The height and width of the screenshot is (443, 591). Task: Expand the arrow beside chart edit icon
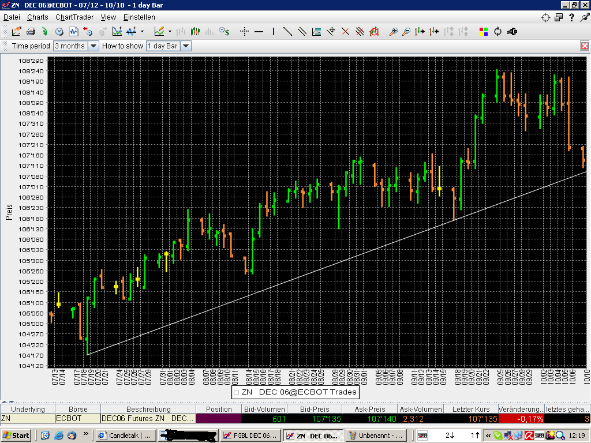click(x=170, y=32)
